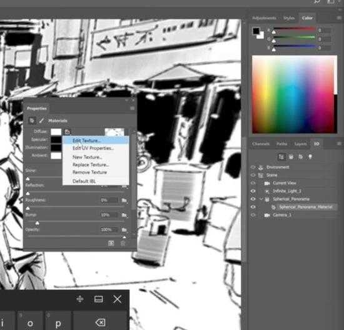Hide the Infinite_Light_1 item
This screenshot has height=330, width=344.
(x=253, y=191)
